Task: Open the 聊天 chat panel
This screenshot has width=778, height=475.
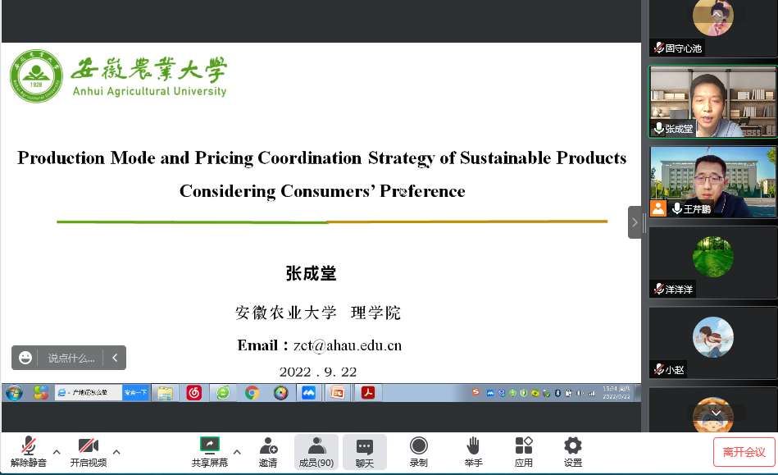Action: click(365, 451)
